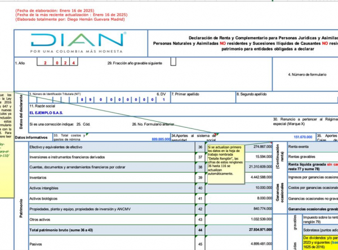Click the red 'Fecha de elaboración: Enero 16 de 2025' text

coord(55,11)
